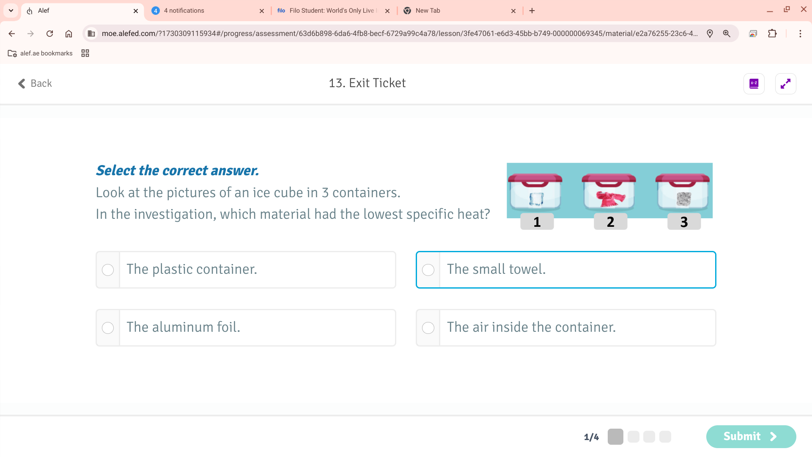Click the browser home icon
Viewport: 812px width, 457px height.
(69, 33)
